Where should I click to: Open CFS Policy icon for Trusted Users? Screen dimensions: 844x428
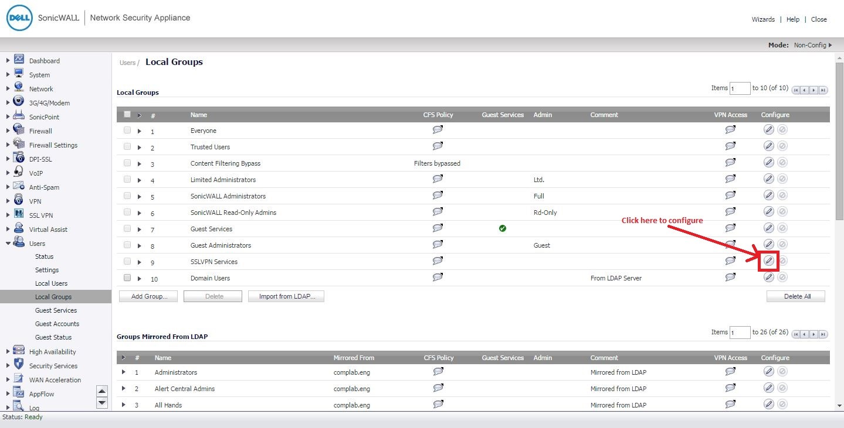click(438, 146)
